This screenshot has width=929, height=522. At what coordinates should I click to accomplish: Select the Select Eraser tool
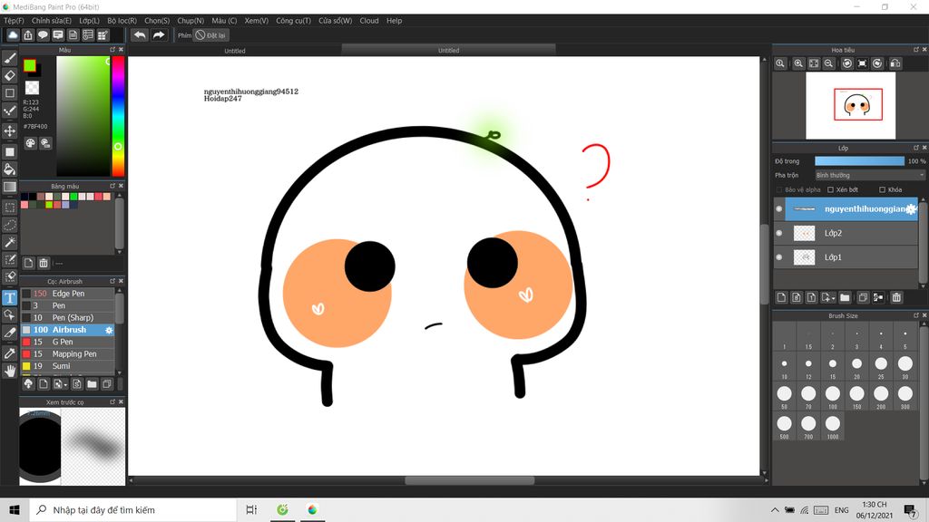coord(9,276)
